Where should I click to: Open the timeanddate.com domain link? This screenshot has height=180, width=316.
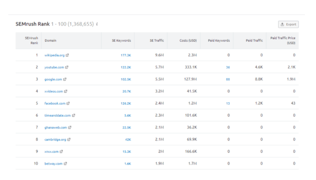(x=57, y=115)
